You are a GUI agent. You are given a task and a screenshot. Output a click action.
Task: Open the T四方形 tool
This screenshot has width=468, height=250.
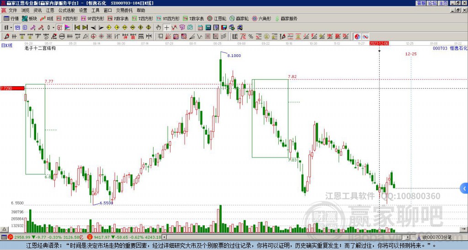[x=143, y=18]
